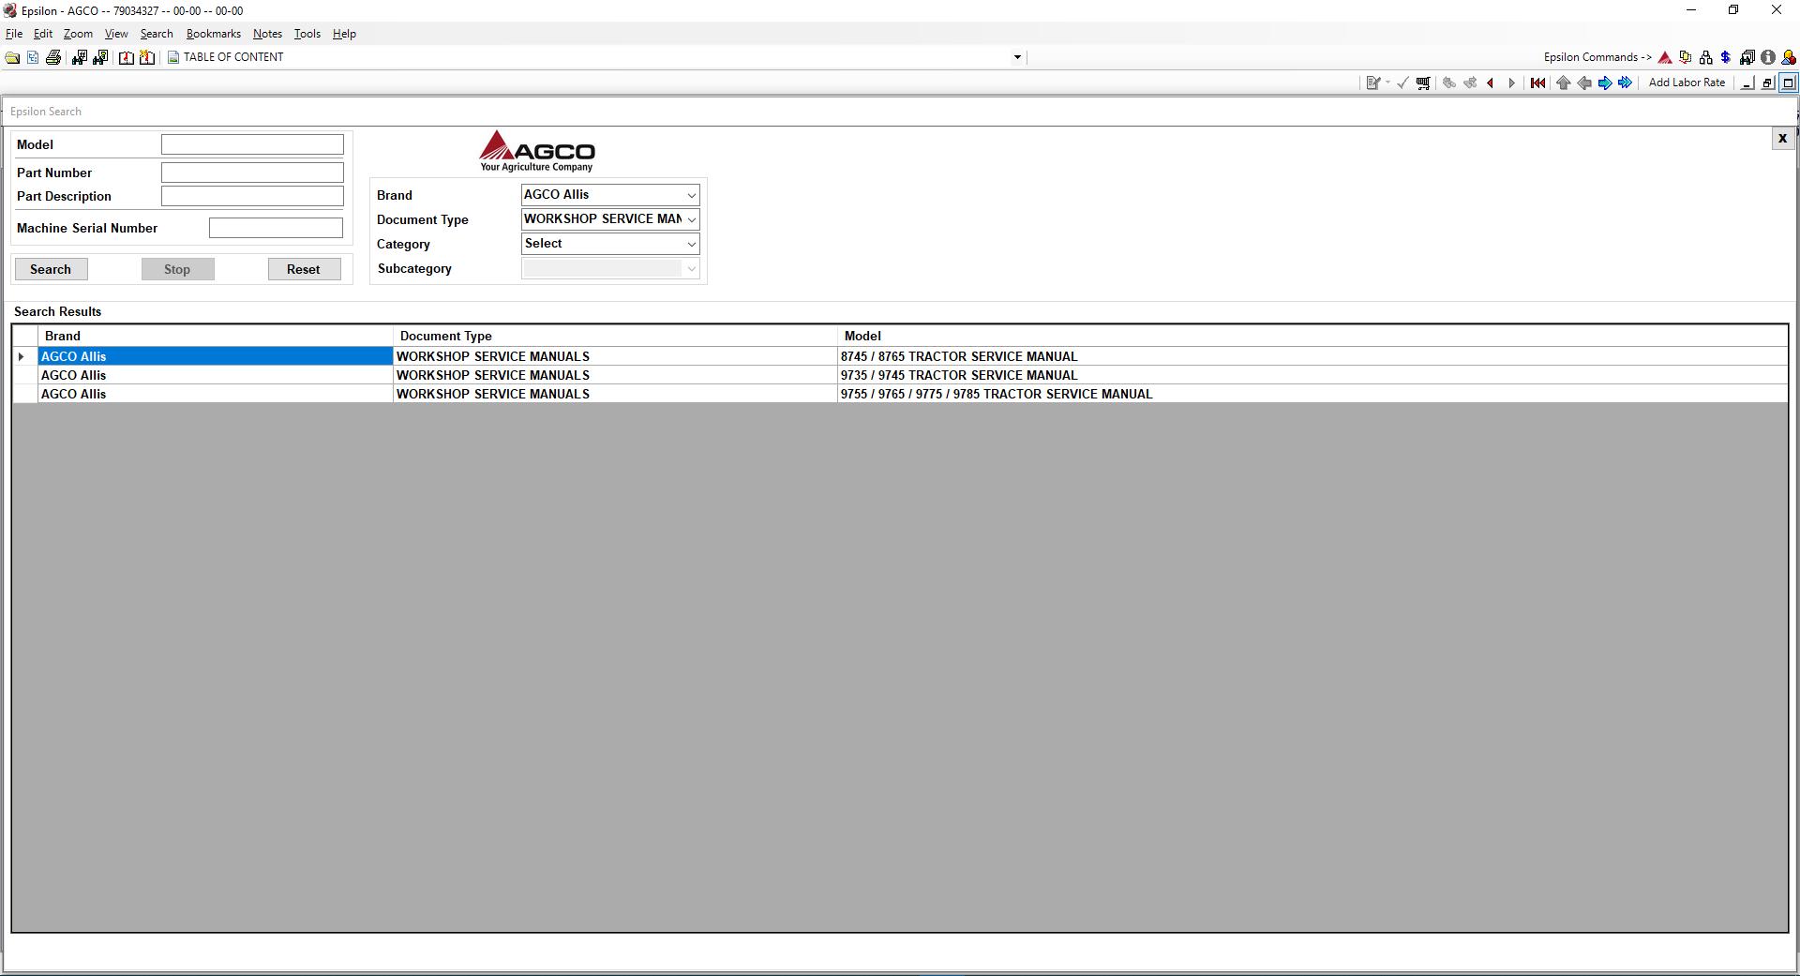Click the binoculars with stacked pages icon

[1747, 58]
